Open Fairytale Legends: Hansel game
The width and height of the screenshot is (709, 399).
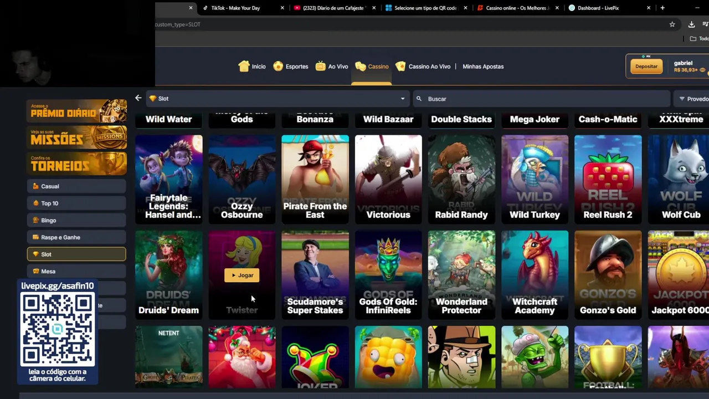point(169,178)
